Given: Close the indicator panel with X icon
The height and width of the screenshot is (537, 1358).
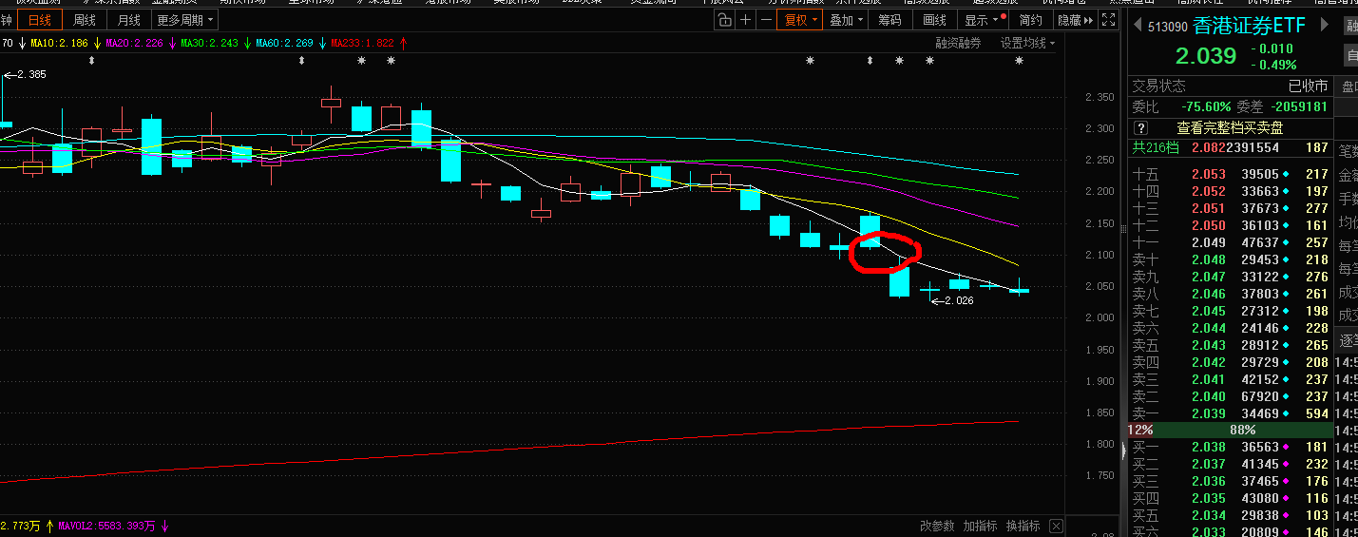Looking at the screenshot, I should [x=1056, y=526].
